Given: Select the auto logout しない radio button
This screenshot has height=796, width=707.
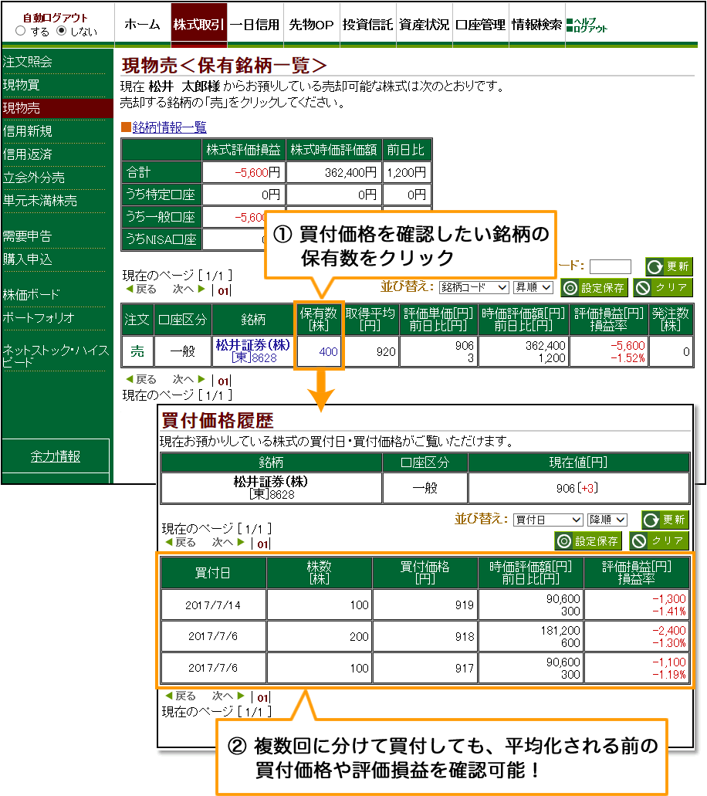Looking at the screenshot, I should click(x=63, y=32).
